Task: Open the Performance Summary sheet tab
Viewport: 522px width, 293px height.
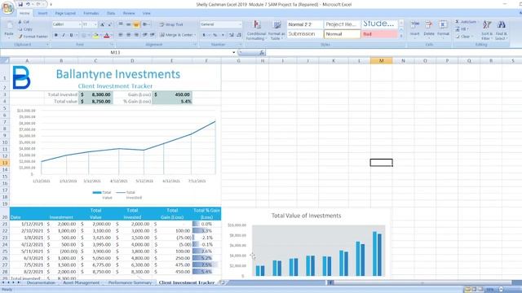Action: tap(130, 282)
